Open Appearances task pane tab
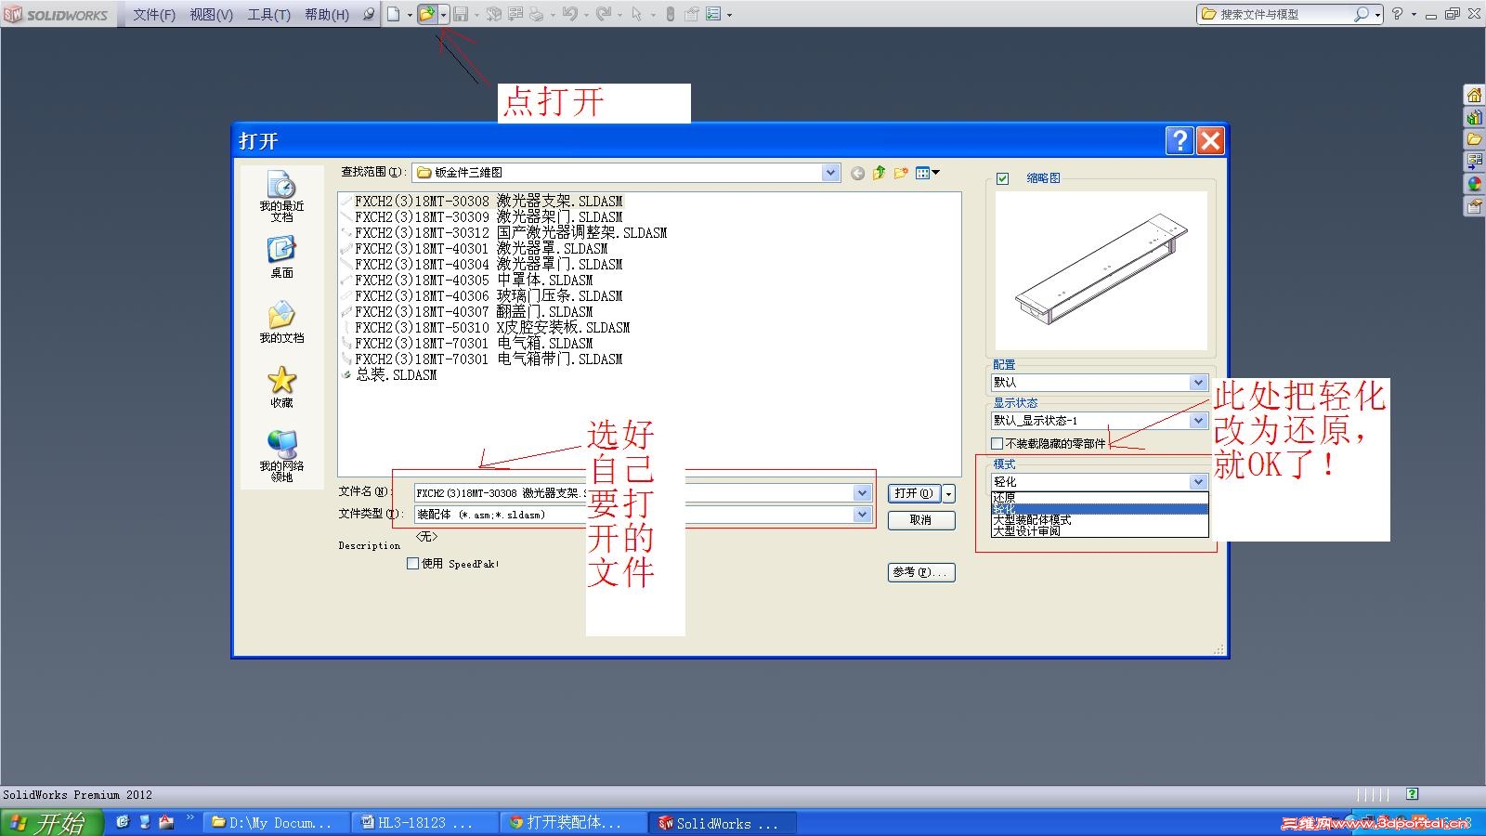The height and width of the screenshot is (836, 1486). 1474,184
